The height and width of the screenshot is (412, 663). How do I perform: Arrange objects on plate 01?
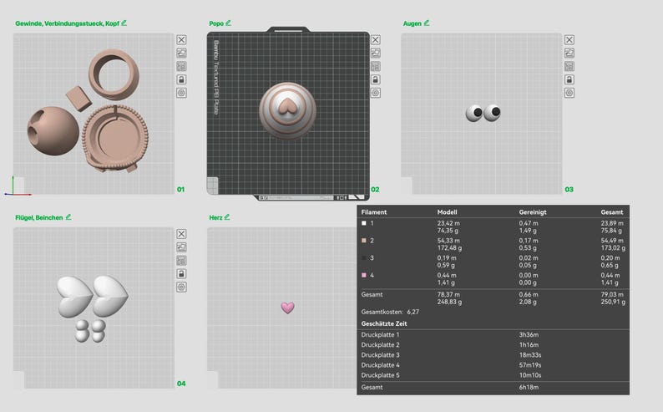pyautogui.click(x=181, y=66)
